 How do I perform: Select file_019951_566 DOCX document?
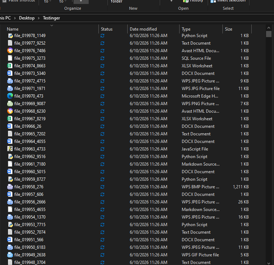coord(29,240)
